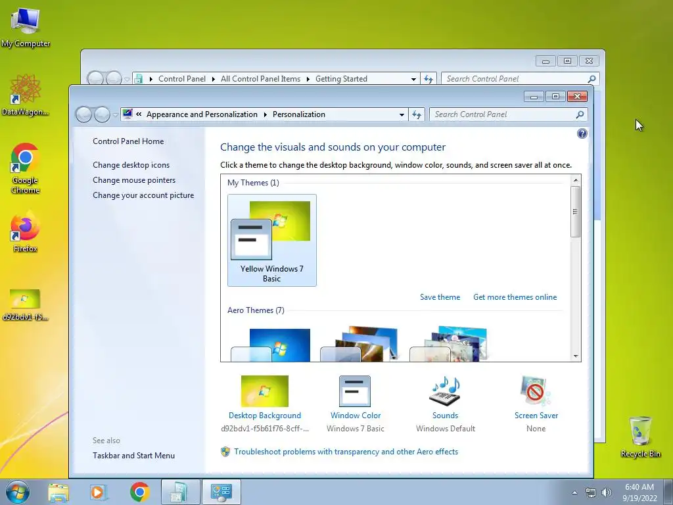Screen dimensions: 673x505
Task: Expand arrow after Appearance and Personalization breadcrumb
Action: tap(265, 114)
